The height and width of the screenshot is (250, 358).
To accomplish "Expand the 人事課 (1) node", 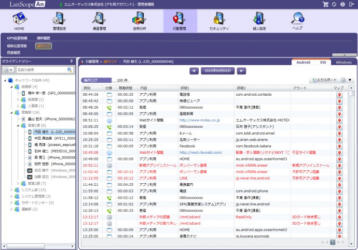I will click(x=18, y=106).
